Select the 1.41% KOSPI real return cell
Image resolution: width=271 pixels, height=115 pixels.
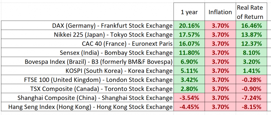click(250, 71)
